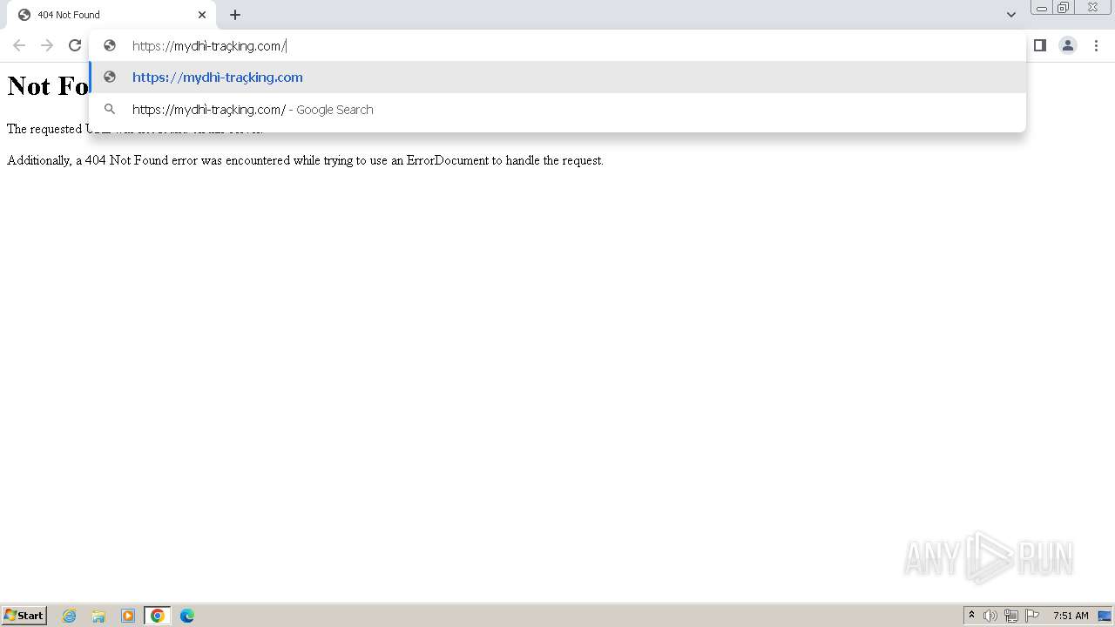
Task: Click the address bar URL text
Action: tap(209, 46)
